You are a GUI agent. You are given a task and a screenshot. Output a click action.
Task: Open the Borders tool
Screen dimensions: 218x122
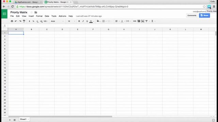(x=104, y=21)
